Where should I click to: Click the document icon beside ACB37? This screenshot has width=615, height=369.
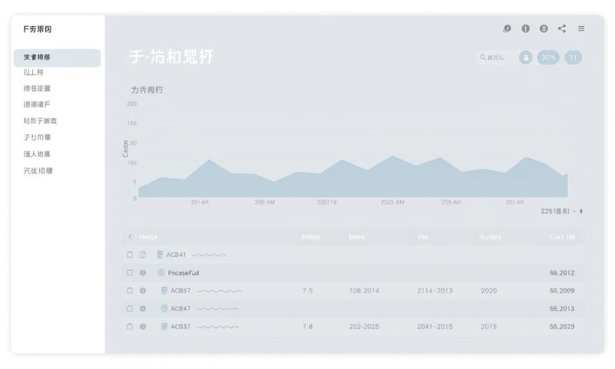164,327
